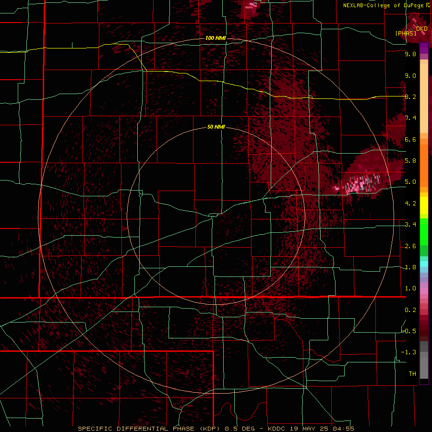432x432 pixels.
Task: Click the (KDP) text in the caption
Action: tap(211, 429)
